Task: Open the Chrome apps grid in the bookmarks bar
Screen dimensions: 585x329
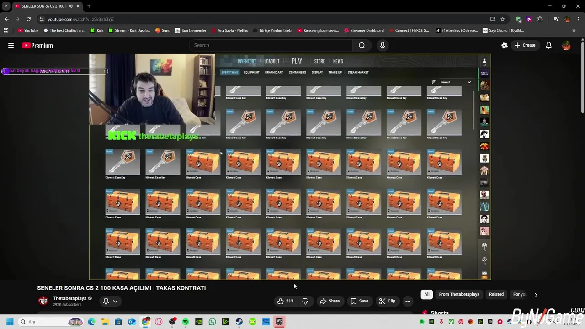Action: (x=6, y=31)
